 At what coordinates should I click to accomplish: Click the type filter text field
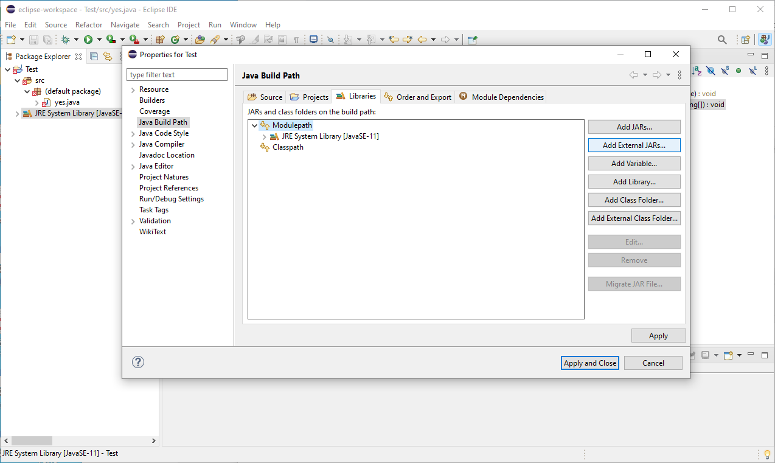coord(177,75)
